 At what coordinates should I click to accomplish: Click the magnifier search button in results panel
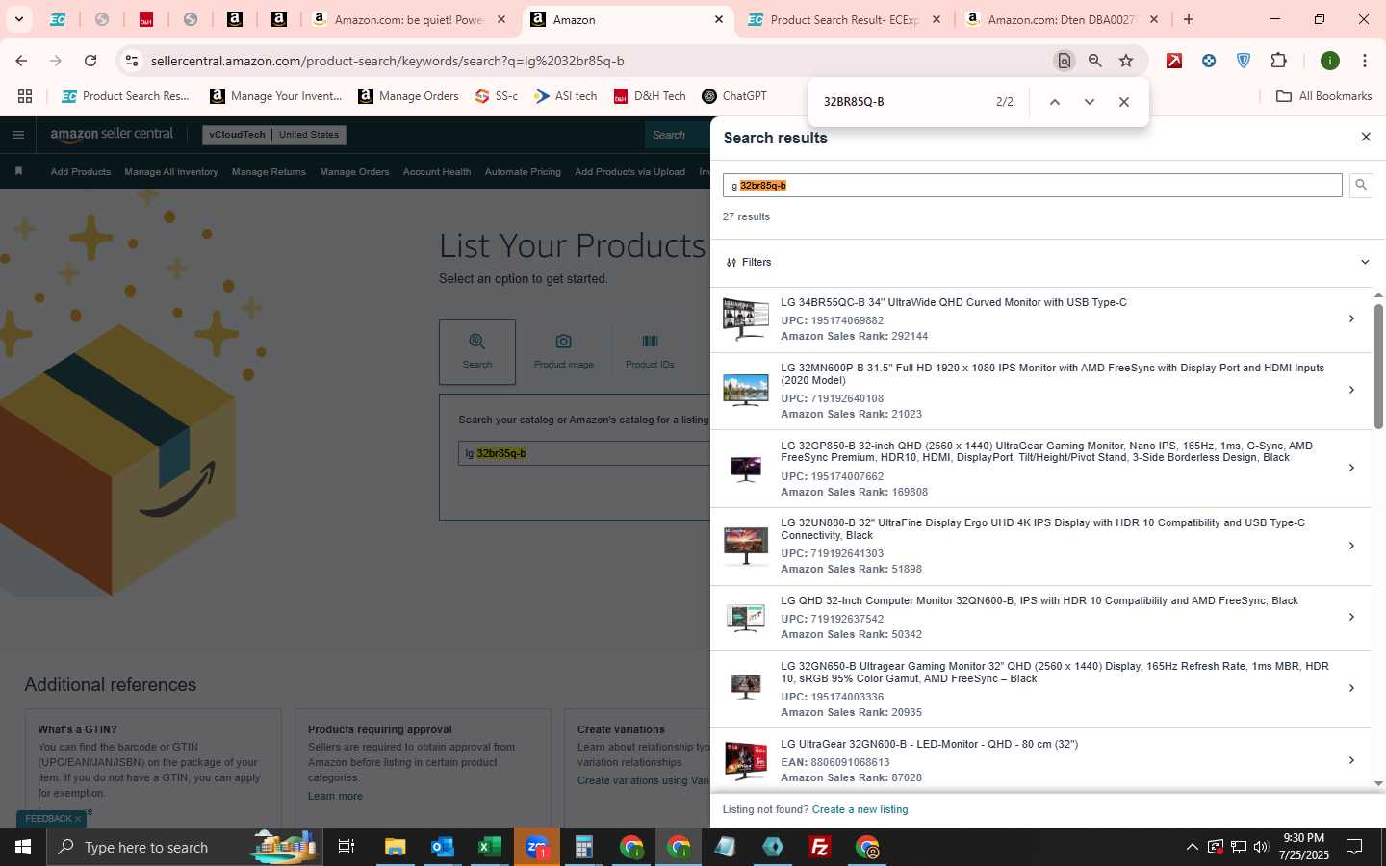click(1360, 185)
